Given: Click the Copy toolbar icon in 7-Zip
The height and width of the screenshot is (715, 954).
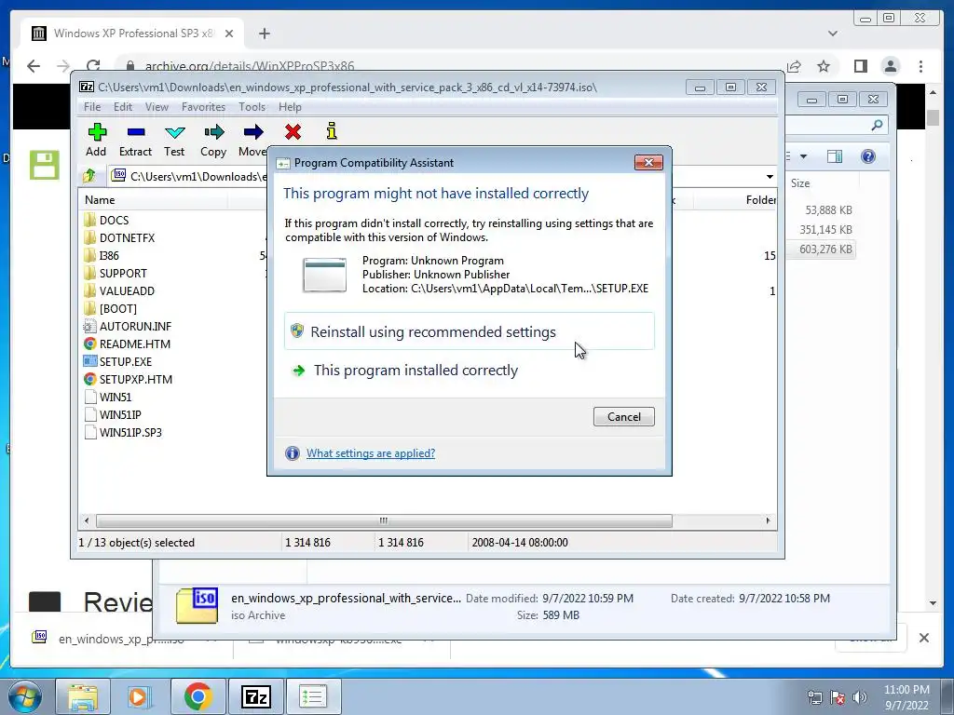Looking at the screenshot, I should click(213, 132).
